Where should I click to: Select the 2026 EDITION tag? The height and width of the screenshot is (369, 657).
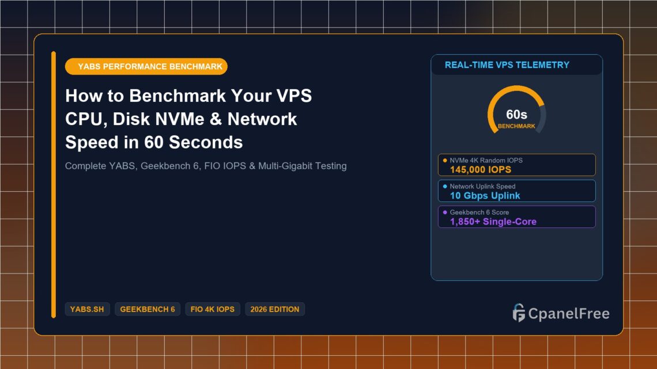275,309
